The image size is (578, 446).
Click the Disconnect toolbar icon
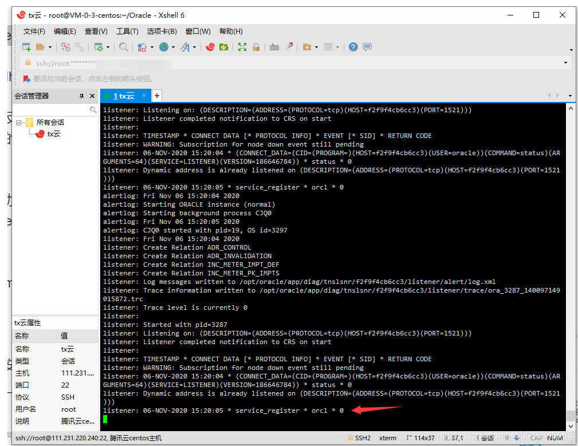point(66,47)
